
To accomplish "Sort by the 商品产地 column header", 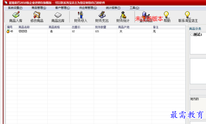I will coord(135,27).
